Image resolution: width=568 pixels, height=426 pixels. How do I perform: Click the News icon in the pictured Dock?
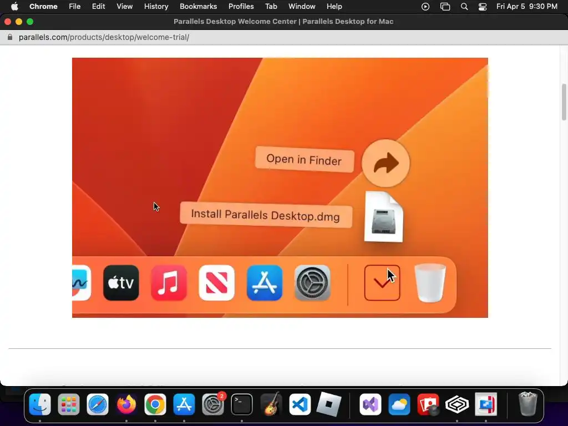click(x=217, y=283)
